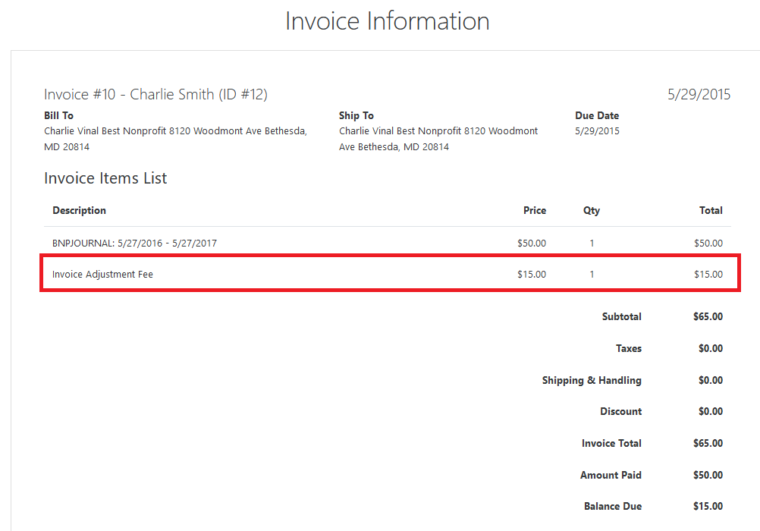Select the BNPJOURNAL item description
Screen dimensions: 760x531
pyautogui.click(x=135, y=243)
